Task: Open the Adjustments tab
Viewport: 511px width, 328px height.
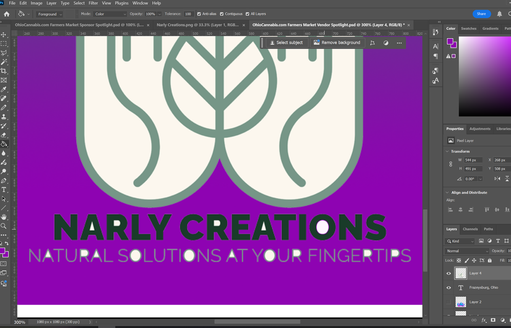Action: click(480, 128)
